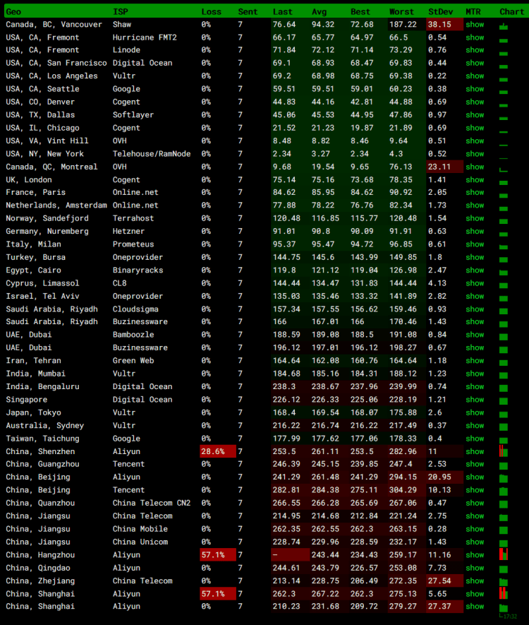Click the ISP column header
Screen dimensions: 529x625
pos(120,12)
